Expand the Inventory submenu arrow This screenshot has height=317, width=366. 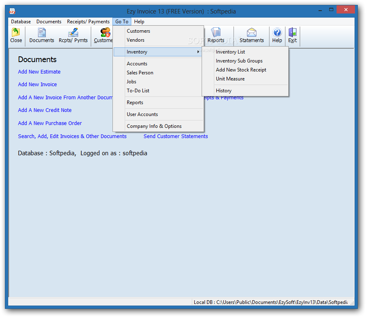tap(198, 52)
